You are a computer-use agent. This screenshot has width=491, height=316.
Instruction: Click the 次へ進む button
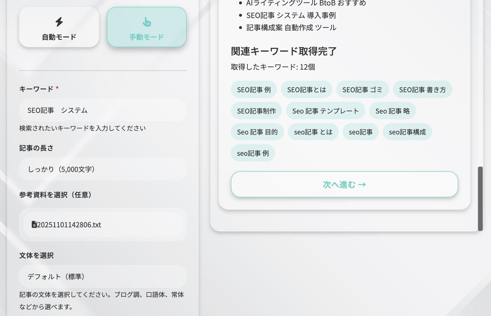point(344,184)
